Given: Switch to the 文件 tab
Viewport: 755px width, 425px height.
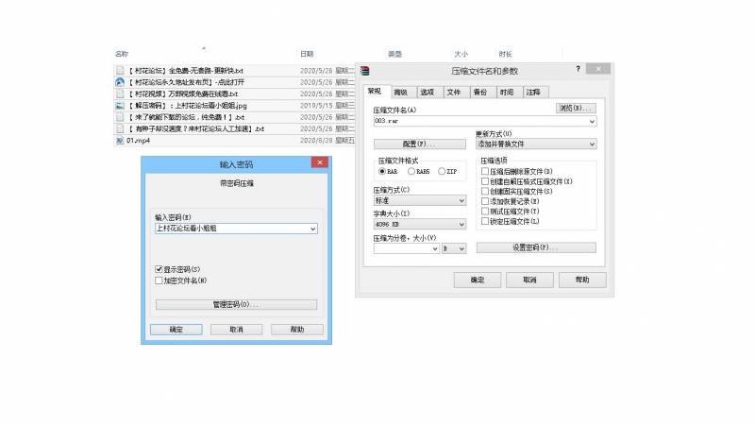Looking at the screenshot, I should 454,92.
